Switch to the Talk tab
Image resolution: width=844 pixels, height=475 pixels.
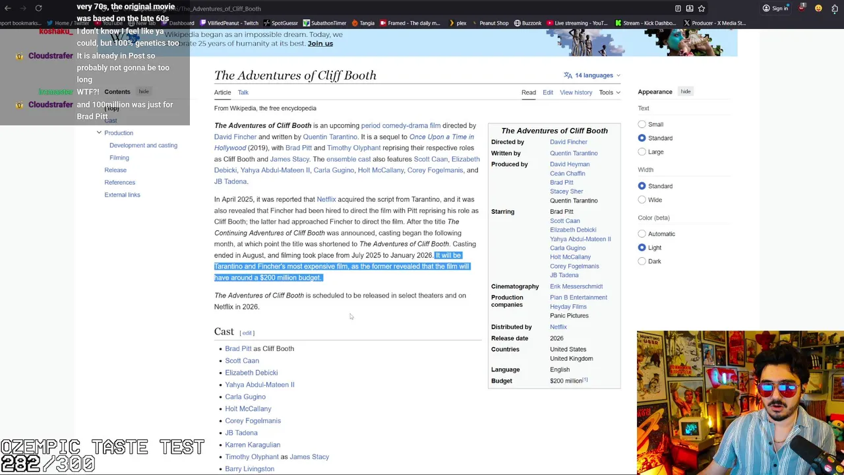pyautogui.click(x=243, y=92)
